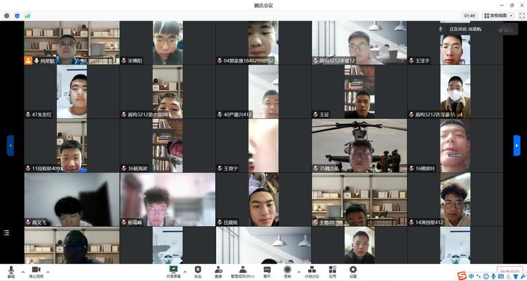Go to previous page of participants
Image resolution: width=527 pixels, height=281 pixels.
(10, 145)
